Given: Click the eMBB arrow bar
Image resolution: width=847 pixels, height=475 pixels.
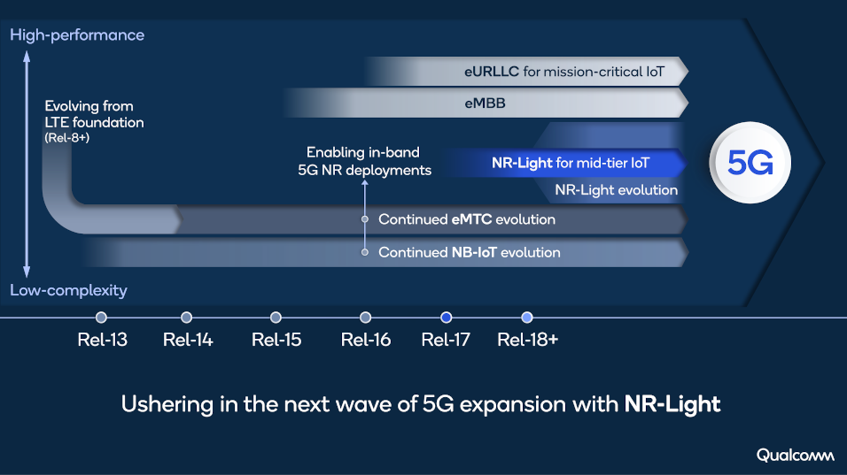Looking at the screenshot, I should pyautogui.click(x=486, y=103).
